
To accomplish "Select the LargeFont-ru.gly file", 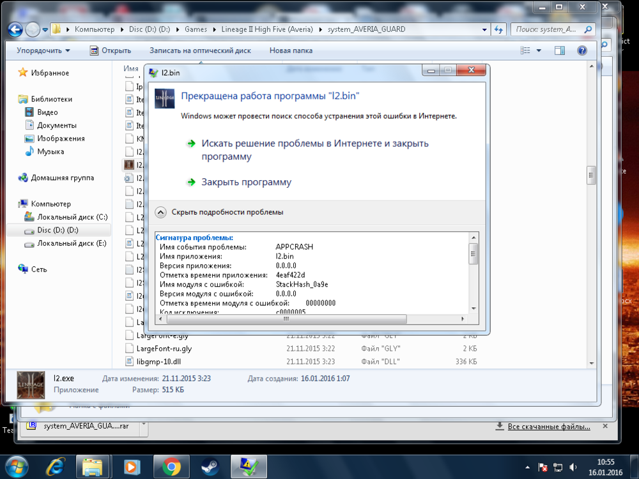I will pyautogui.click(x=164, y=349).
